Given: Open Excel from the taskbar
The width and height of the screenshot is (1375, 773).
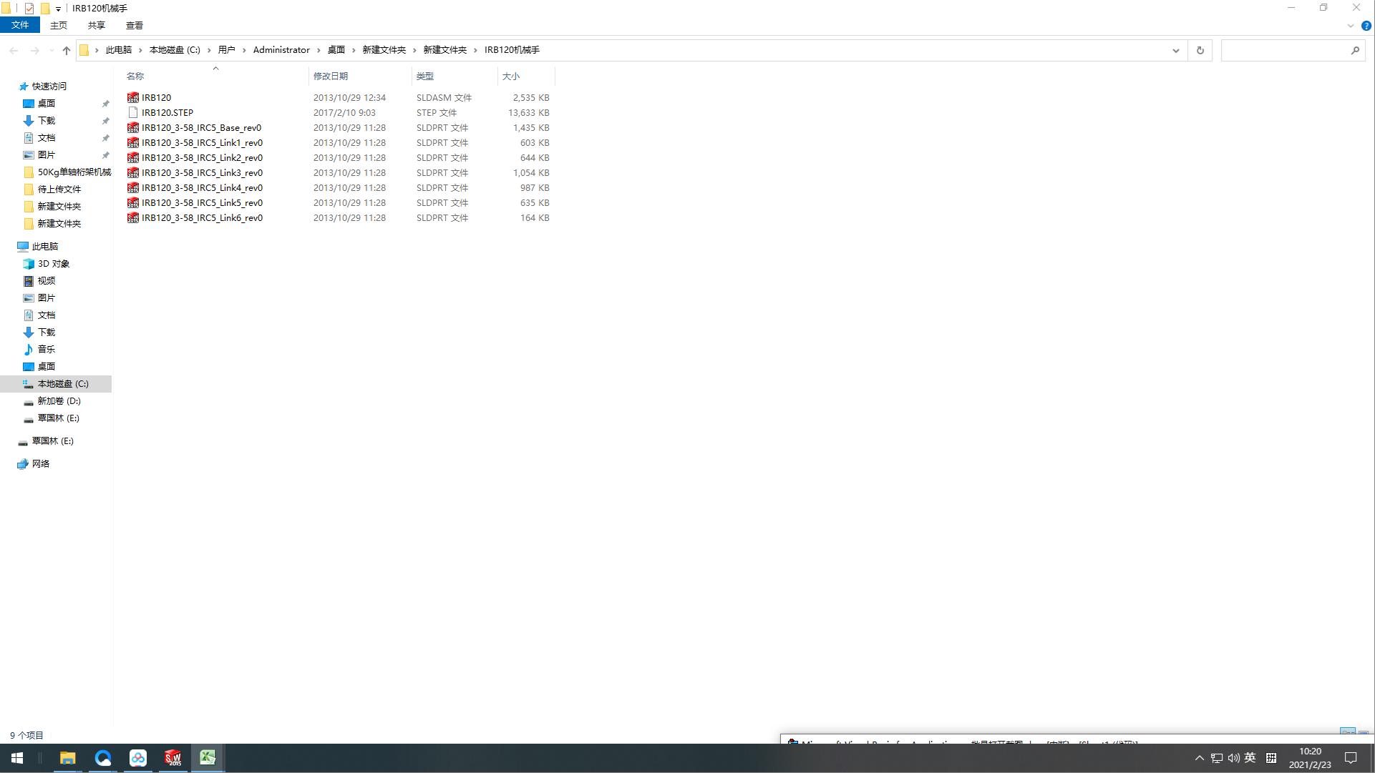Looking at the screenshot, I should [208, 758].
